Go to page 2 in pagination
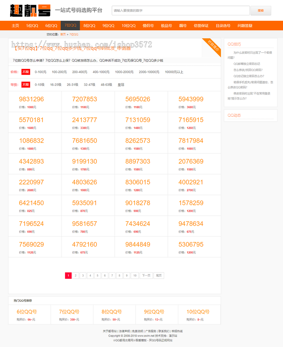Image resolution: width=283 pixels, height=347 pixels. click(75, 275)
